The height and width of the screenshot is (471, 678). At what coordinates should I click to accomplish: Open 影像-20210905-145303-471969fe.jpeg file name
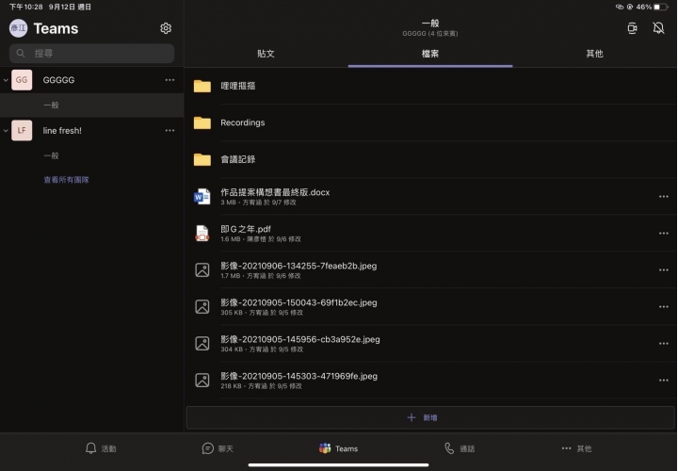(299, 376)
